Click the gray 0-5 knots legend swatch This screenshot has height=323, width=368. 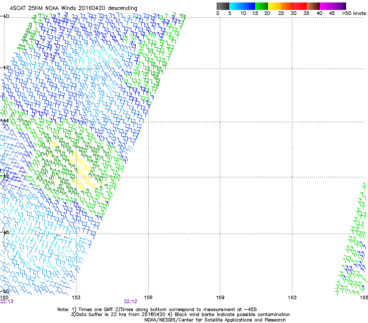(x=223, y=6)
